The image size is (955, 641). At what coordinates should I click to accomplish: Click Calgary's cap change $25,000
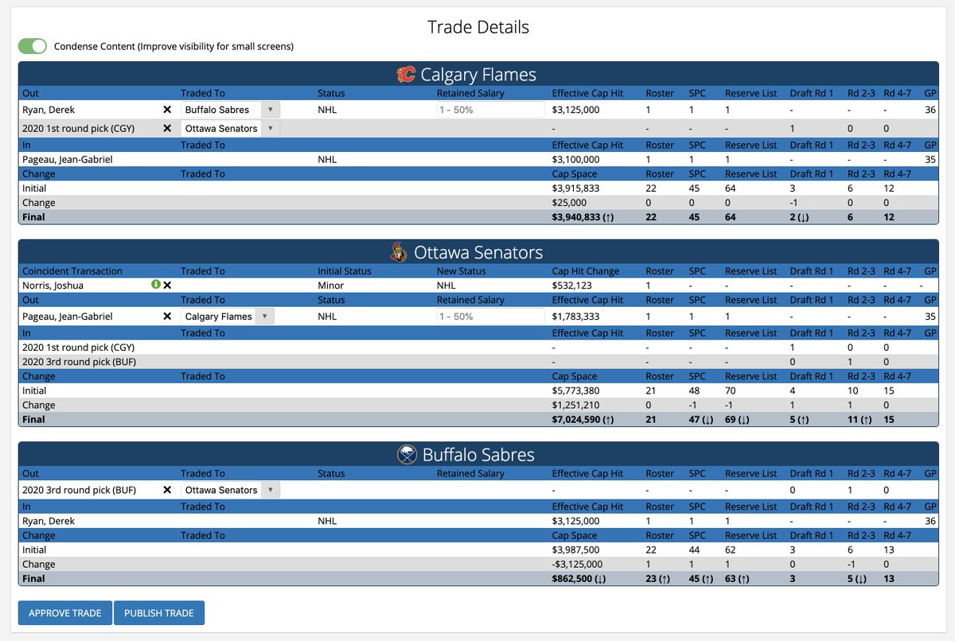tap(571, 203)
